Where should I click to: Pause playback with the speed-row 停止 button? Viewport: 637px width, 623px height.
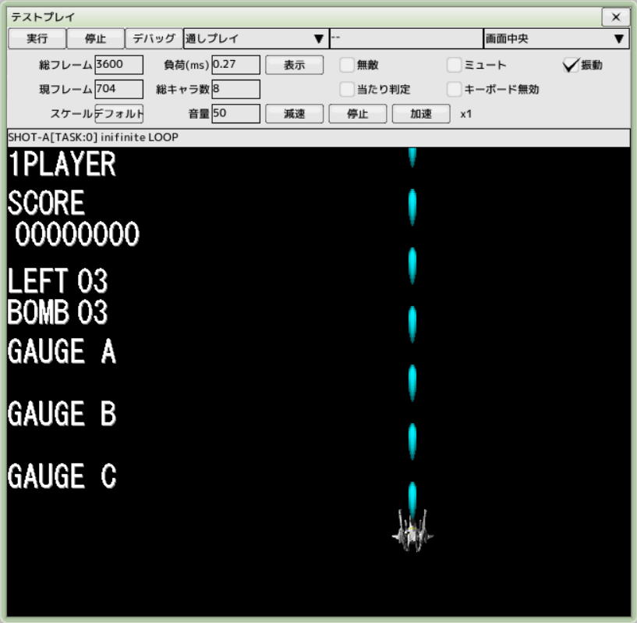[x=357, y=114]
